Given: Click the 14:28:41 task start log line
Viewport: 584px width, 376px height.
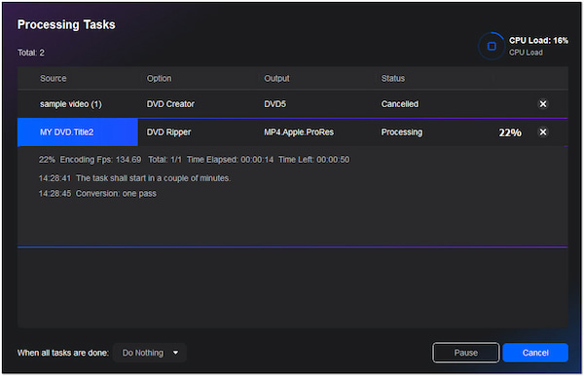Looking at the screenshot, I should coord(134,178).
